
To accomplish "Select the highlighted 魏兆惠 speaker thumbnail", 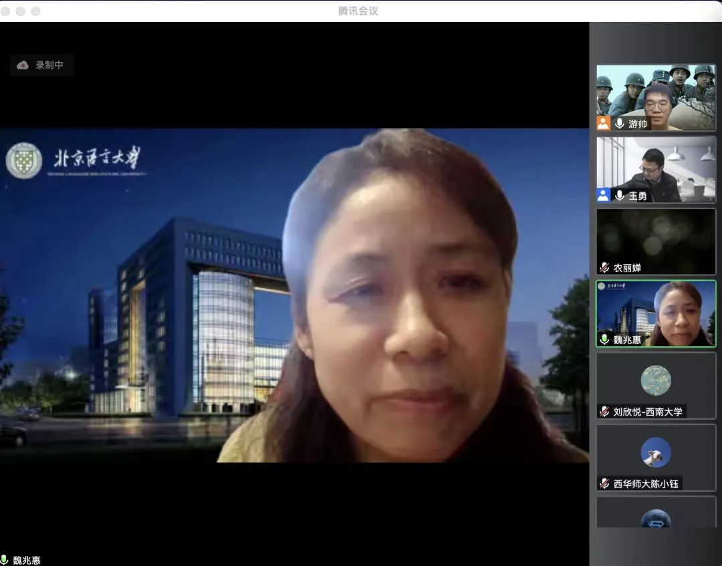I will (x=655, y=311).
